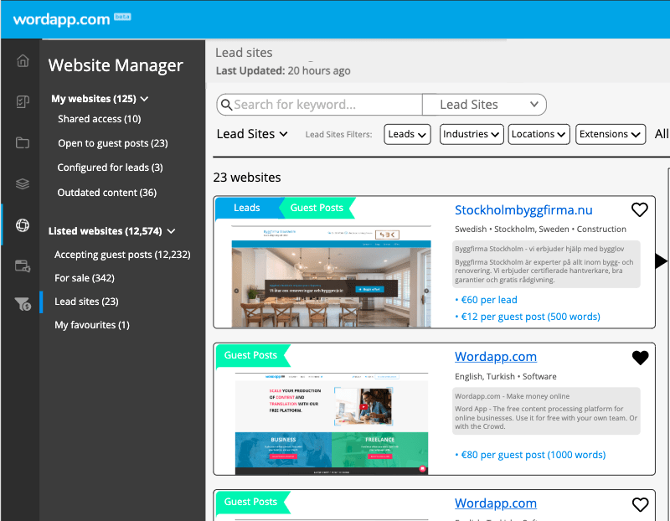
Task: Collapse the My websites (125) section
Action: [x=100, y=99]
